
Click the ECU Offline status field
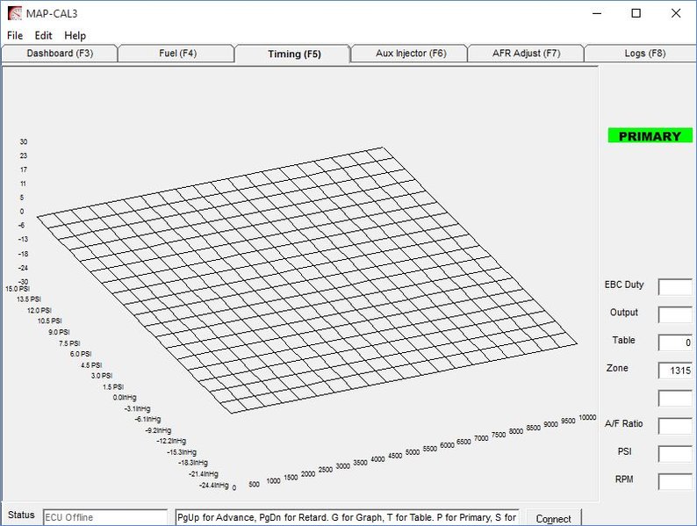tap(105, 517)
